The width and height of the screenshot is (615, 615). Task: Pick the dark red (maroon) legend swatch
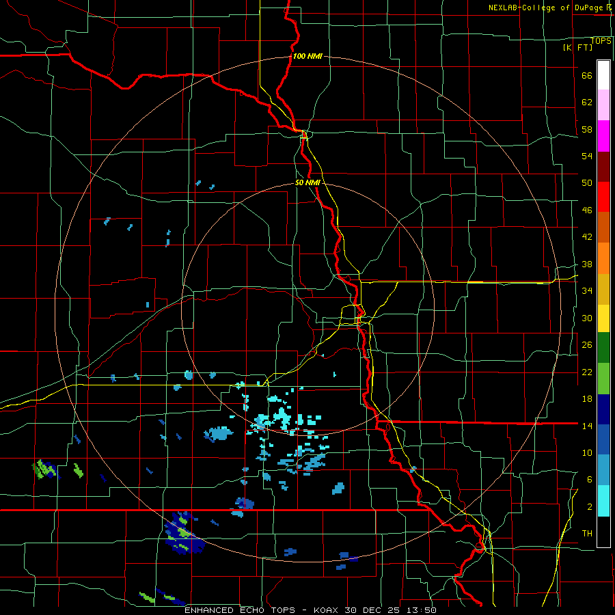pos(603,166)
